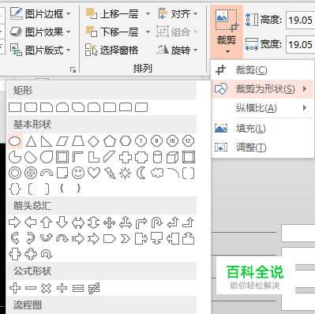Choose the cube shape

[x=173, y=157]
